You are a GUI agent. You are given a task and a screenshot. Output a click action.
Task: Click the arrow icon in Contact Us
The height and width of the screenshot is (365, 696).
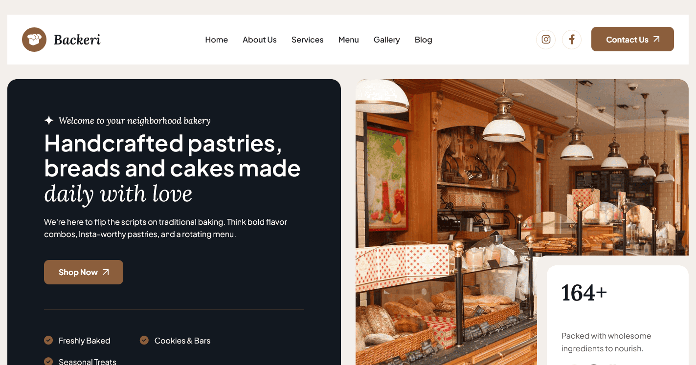point(656,39)
